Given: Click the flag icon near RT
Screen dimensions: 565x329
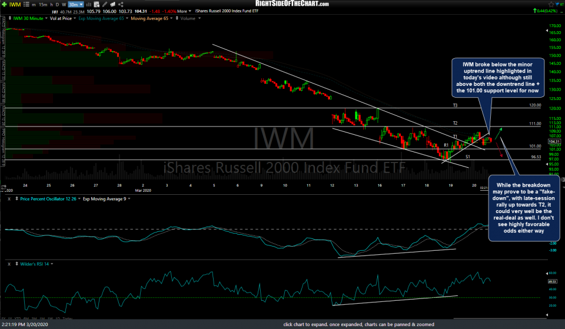Looking at the screenshot, I should (x=559, y=4).
